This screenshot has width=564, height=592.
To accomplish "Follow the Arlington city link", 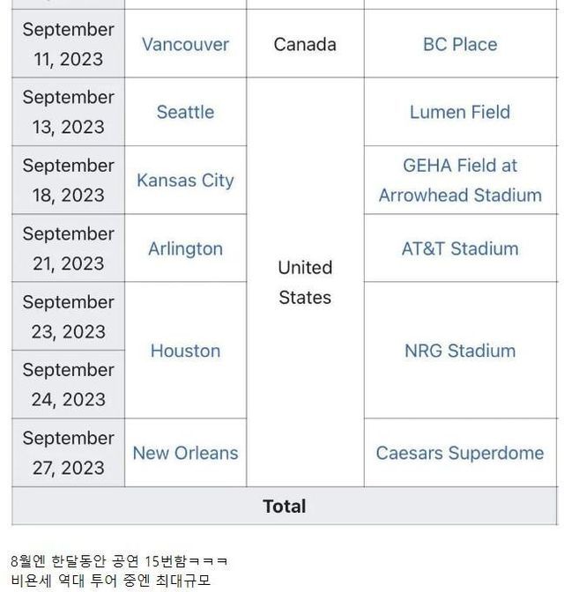I will coord(185,248).
